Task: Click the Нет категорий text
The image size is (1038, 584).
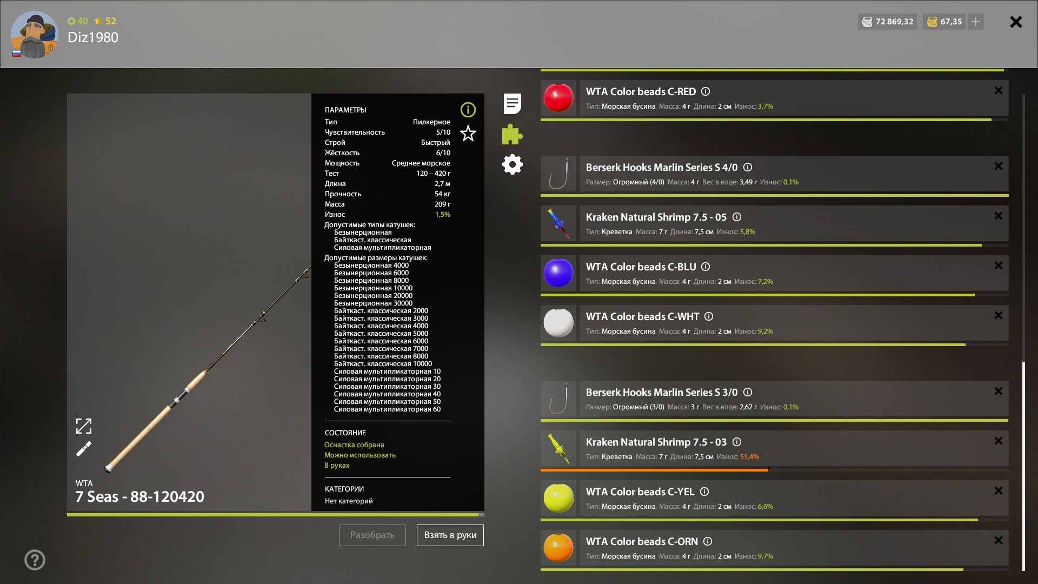Action: 349,501
